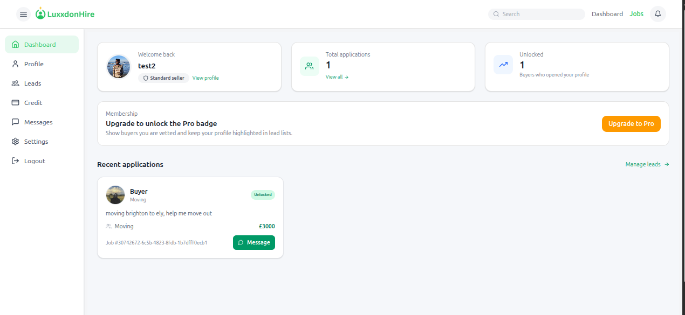Toggle the sidebar with the hamburger menu
Image resolution: width=685 pixels, height=315 pixels.
(x=23, y=14)
